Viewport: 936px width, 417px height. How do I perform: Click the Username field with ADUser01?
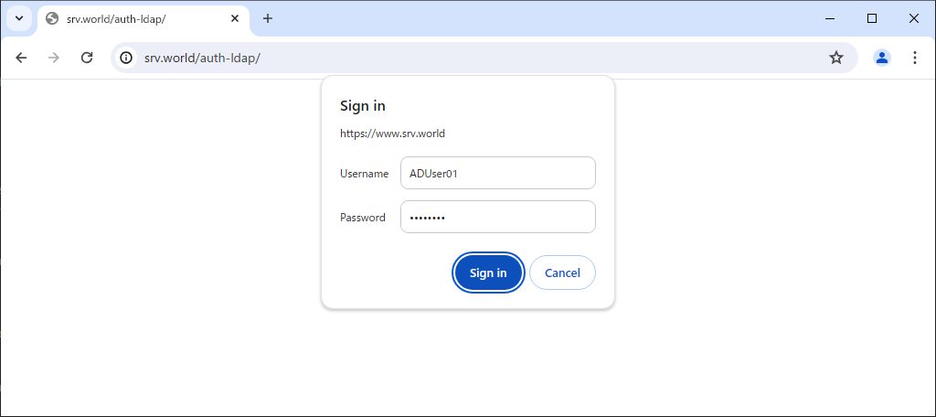pyautogui.click(x=498, y=173)
